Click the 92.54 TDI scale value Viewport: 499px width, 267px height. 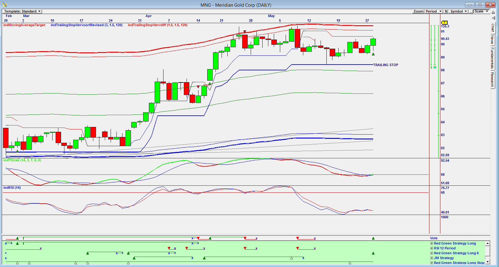tap(445, 160)
